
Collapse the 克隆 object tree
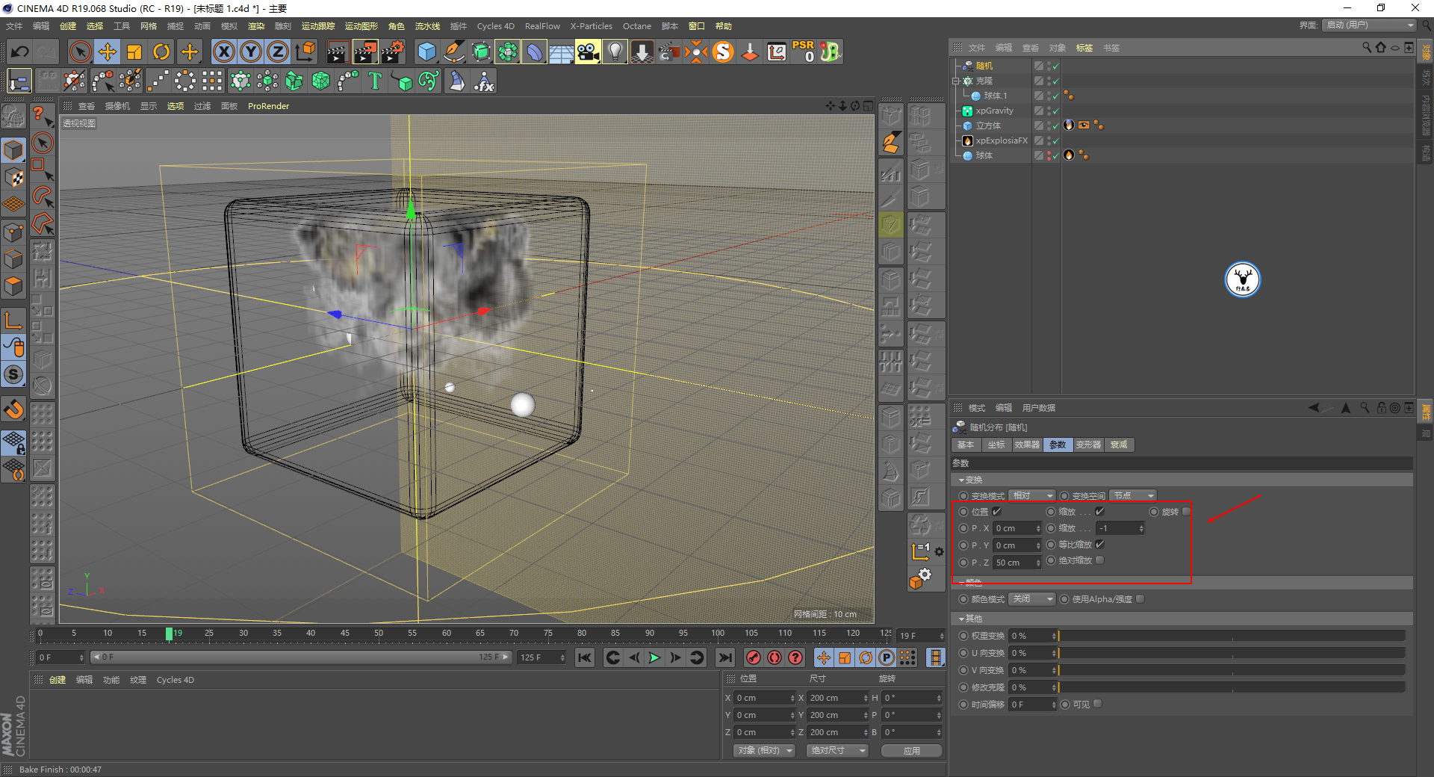point(956,81)
